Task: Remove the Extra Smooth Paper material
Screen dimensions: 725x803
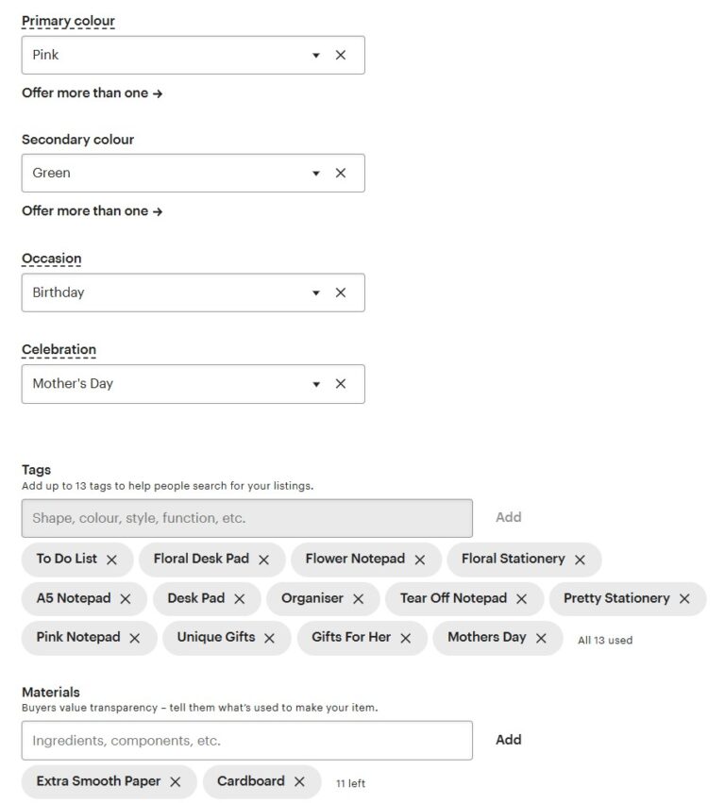Action: (x=175, y=781)
